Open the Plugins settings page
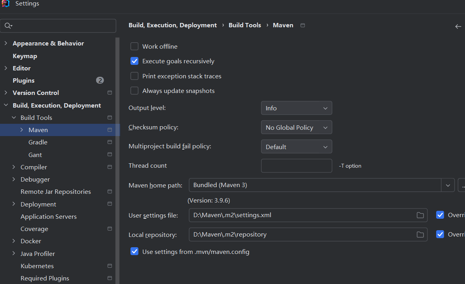The image size is (465, 284). click(x=24, y=81)
